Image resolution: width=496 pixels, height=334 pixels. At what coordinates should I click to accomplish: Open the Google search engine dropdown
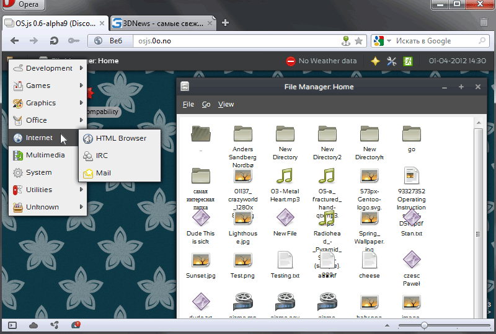(383, 41)
